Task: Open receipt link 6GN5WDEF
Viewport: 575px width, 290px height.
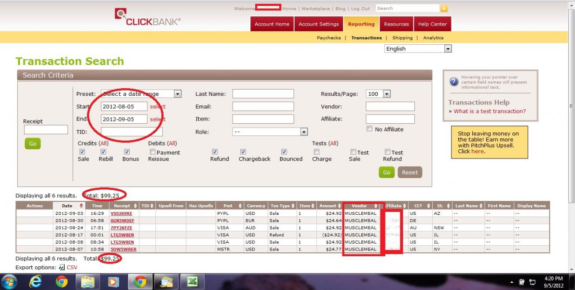Action: tap(123, 221)
